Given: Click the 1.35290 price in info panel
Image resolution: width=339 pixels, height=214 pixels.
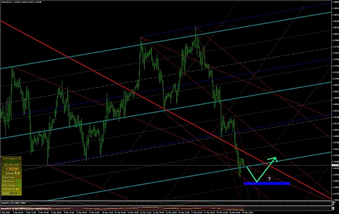Looking at the screenshot, I should tap(12, 169).
